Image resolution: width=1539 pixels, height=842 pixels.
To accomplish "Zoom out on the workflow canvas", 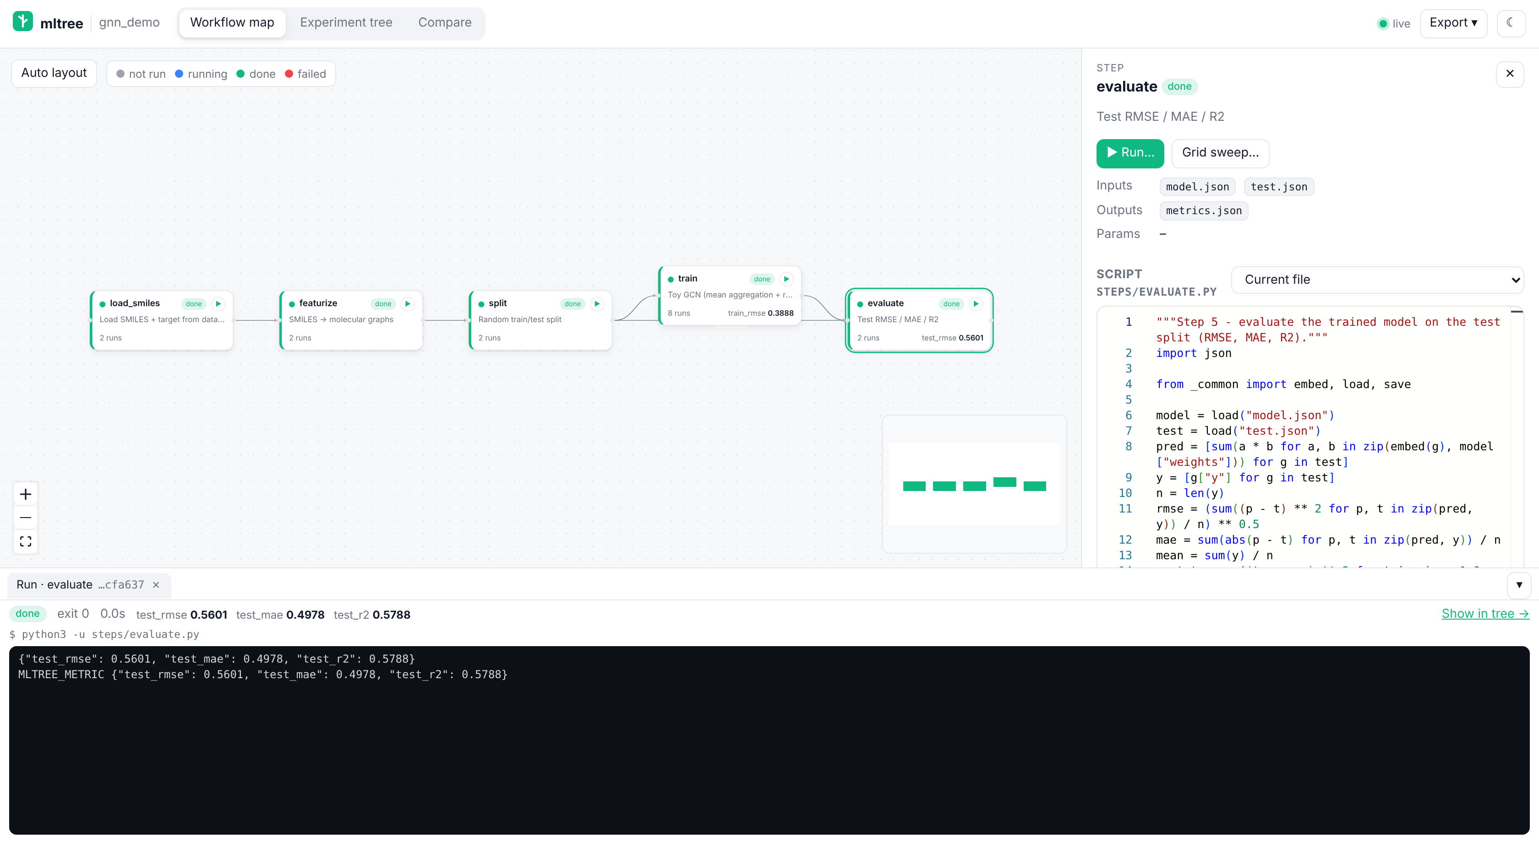I will (26, 518).
